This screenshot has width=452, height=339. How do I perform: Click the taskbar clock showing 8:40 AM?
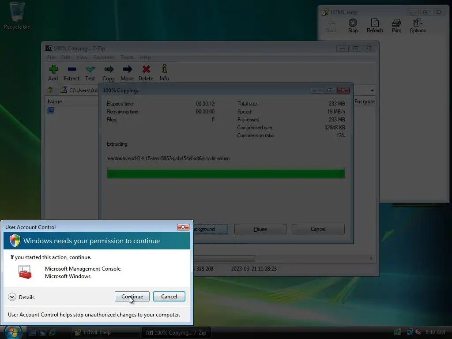pos(435,332)
